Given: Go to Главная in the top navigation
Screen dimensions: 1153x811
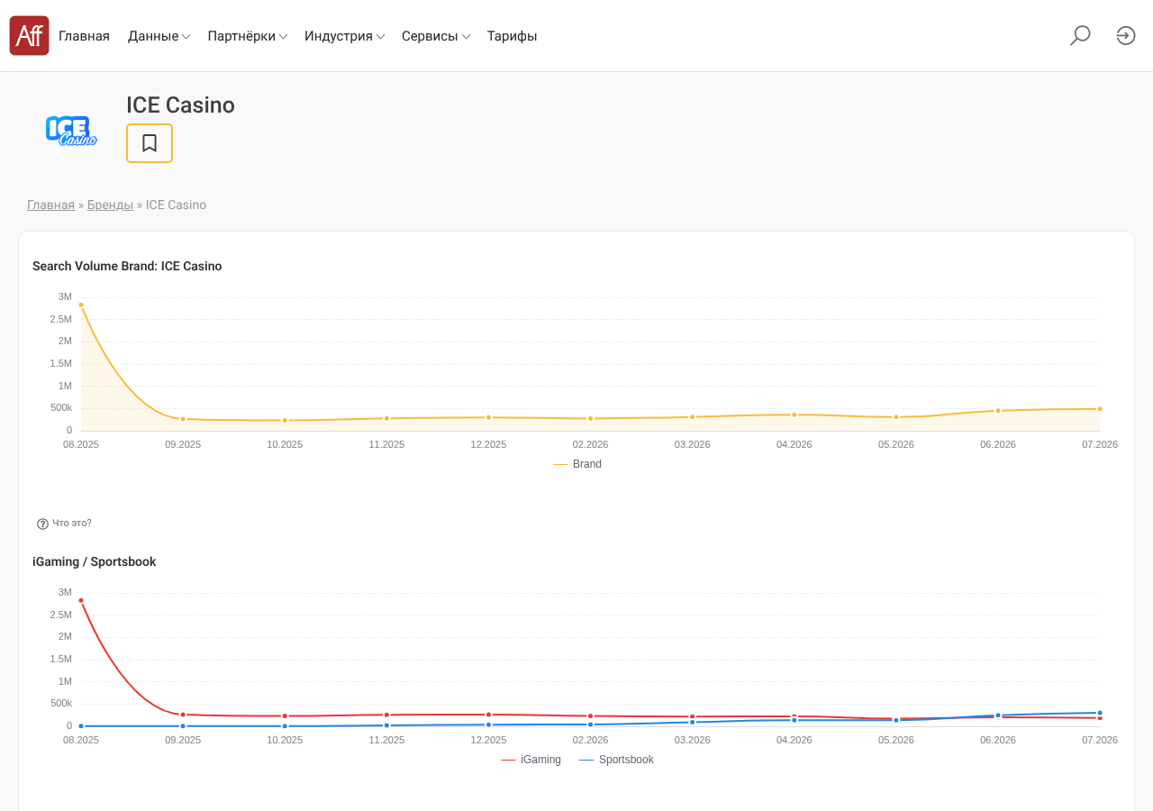Looking at the screenshot, I should (x=84, y=36).
